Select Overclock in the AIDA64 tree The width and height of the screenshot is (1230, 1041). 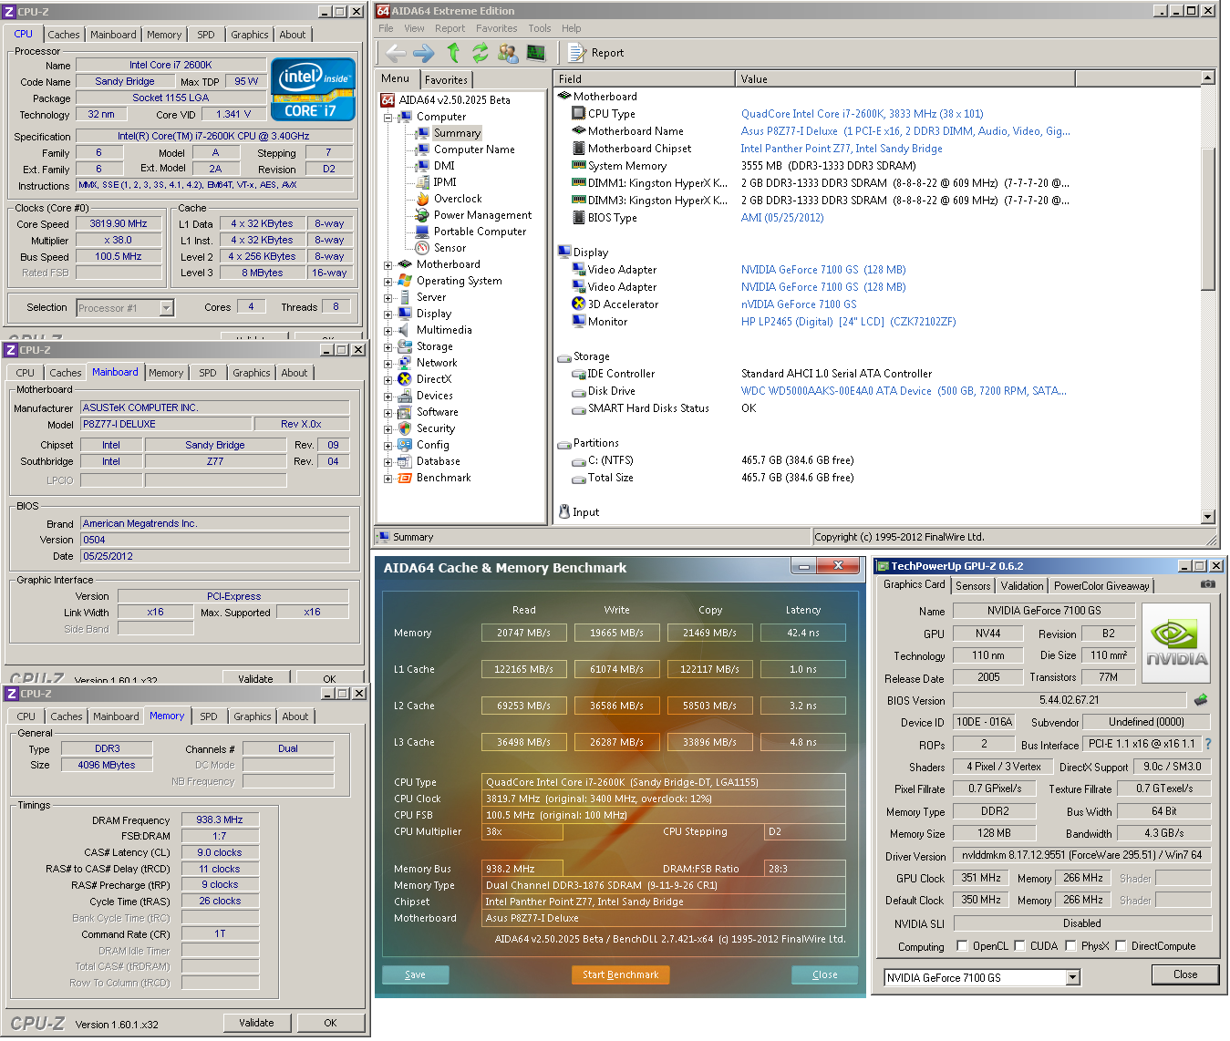tap(458, 199)
